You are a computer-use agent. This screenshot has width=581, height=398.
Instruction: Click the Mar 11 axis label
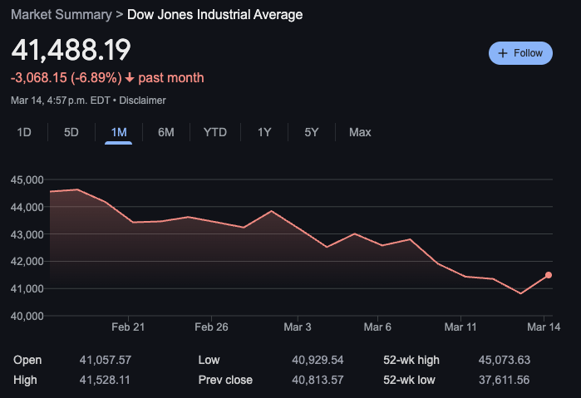pos(460,327)
